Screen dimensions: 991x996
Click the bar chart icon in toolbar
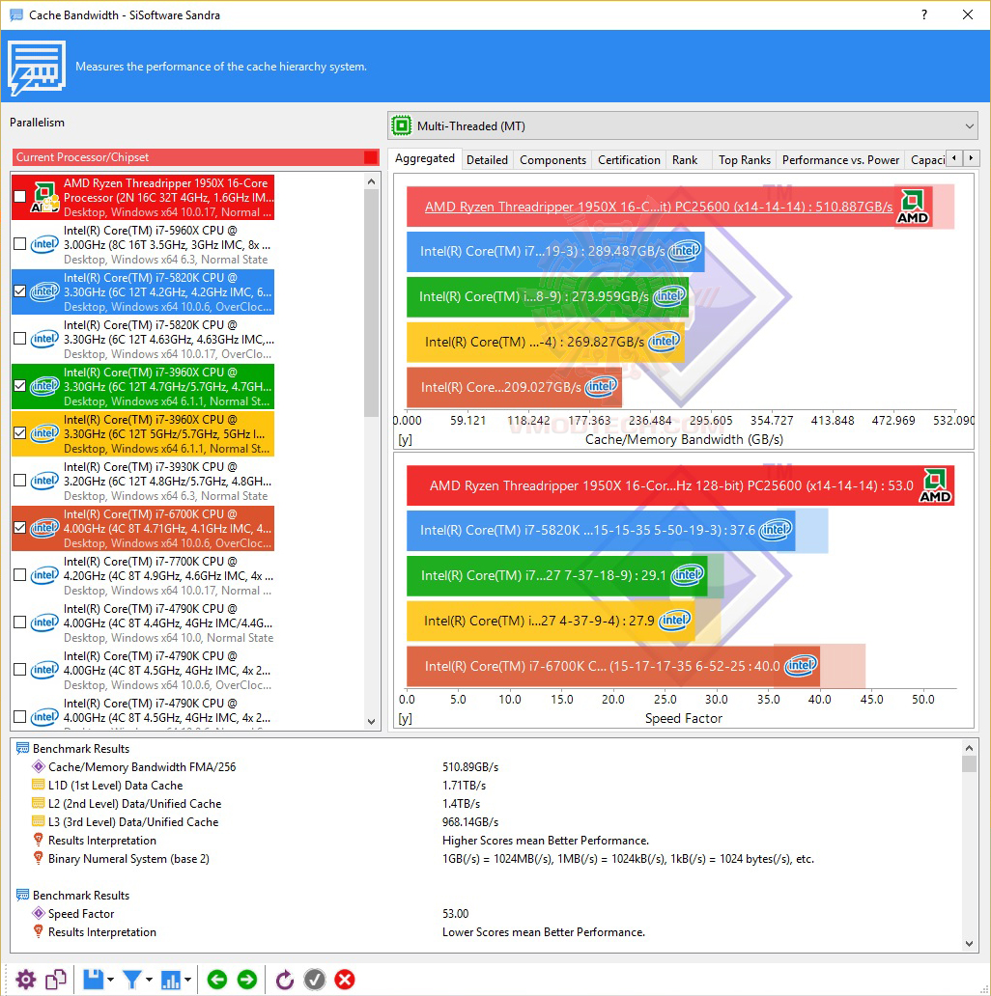pos(170,980)
